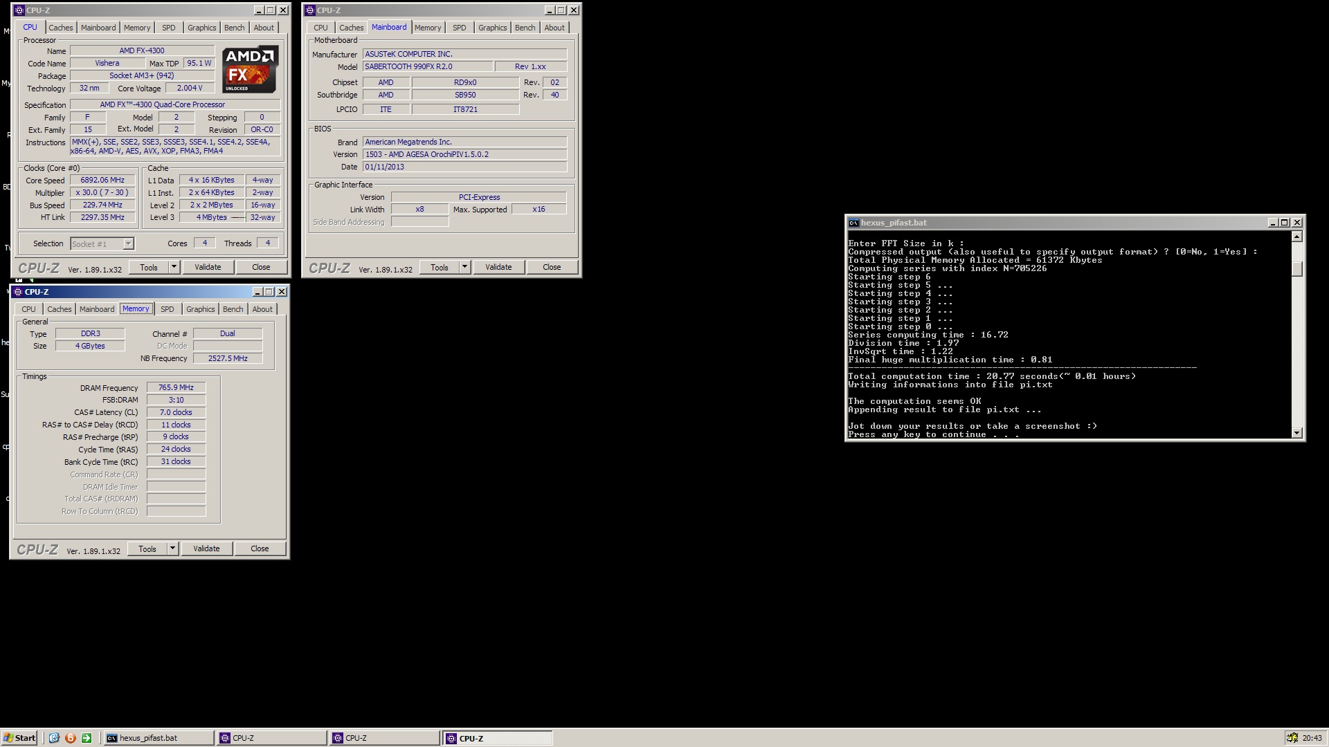The width and height of the screenshot is (1329, 747).
Task: Expand the Tools dropdown arrow in the Memory window
Action: [x=173, y=548]
